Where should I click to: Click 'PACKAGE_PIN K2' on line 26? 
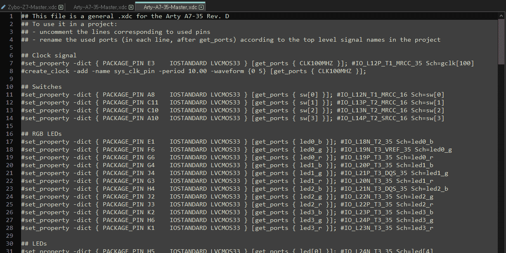coord(129,212)
